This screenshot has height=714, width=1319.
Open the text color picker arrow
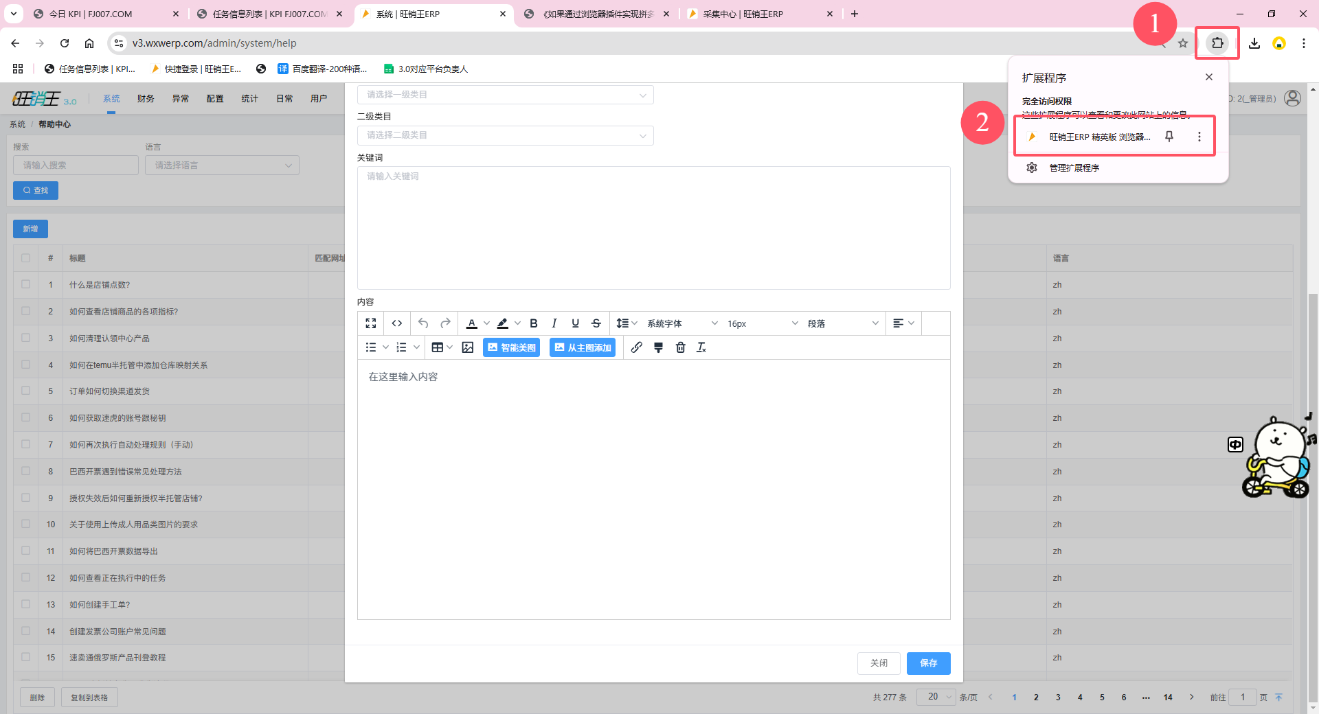pos(486,323)
